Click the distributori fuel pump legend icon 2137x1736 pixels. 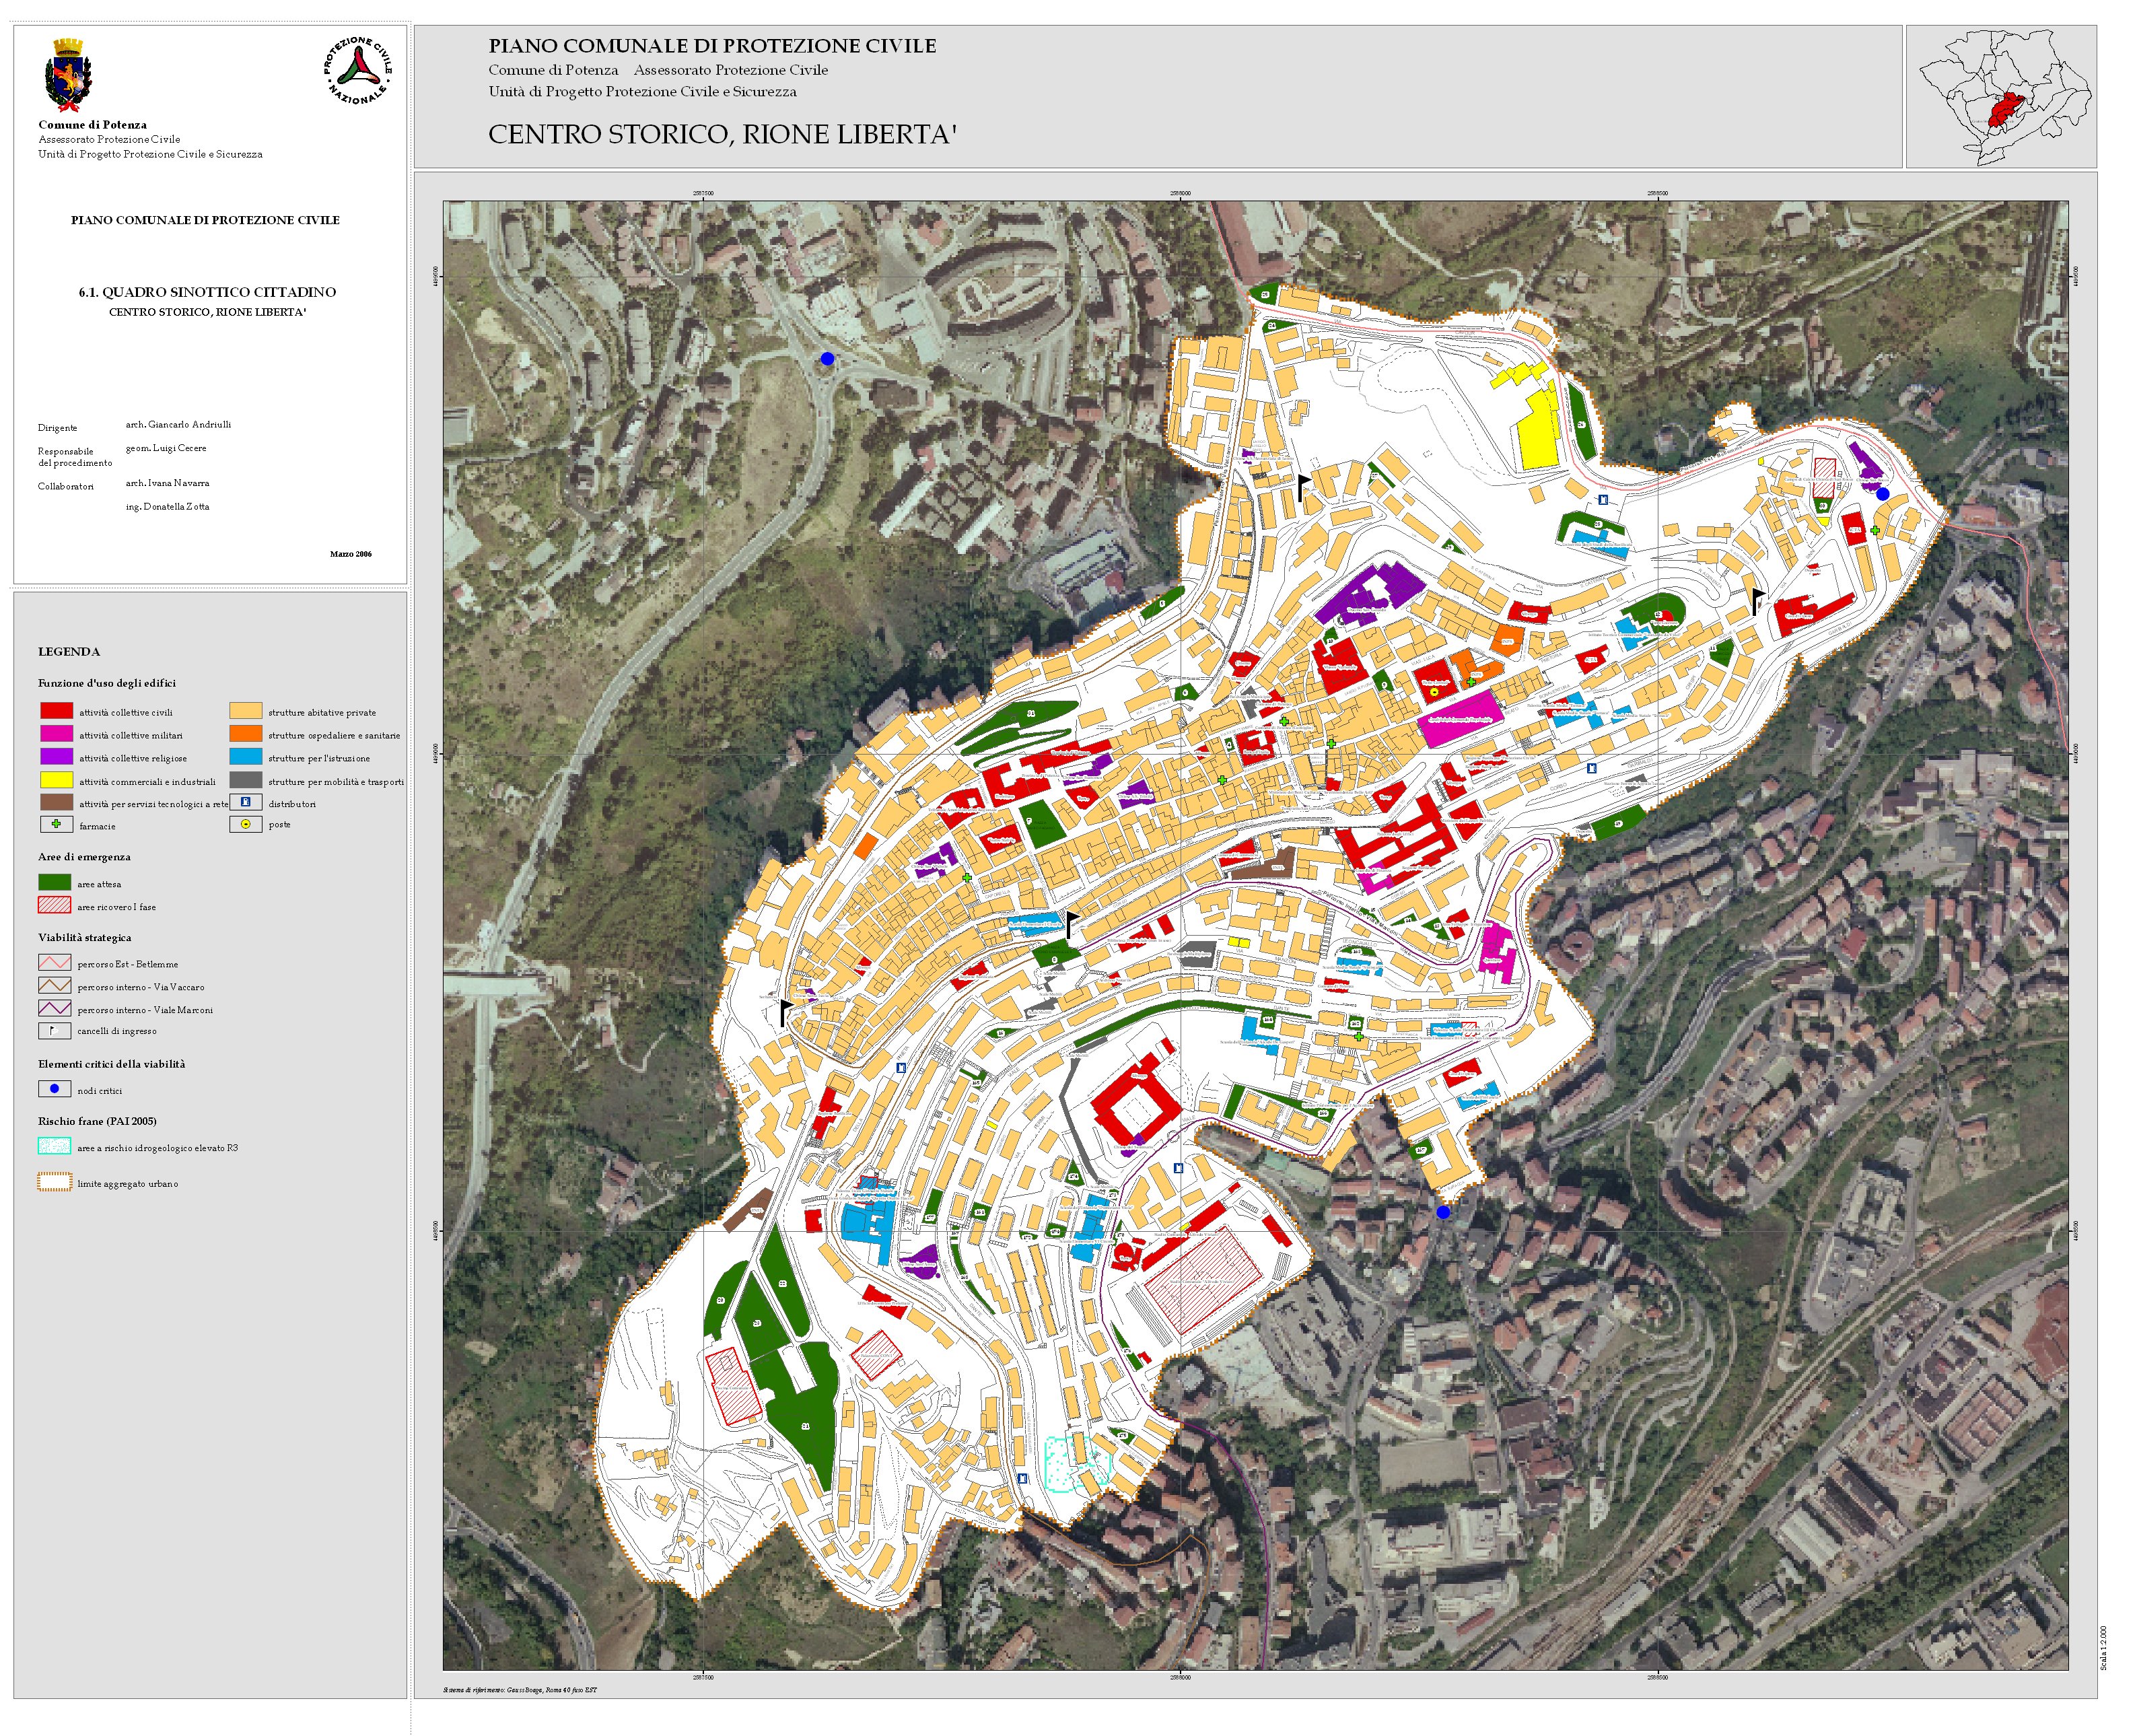coord(245,802)
